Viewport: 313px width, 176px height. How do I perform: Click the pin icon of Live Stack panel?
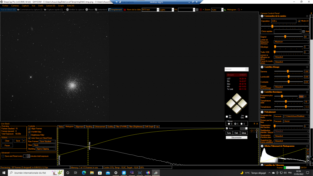point(254,124)
